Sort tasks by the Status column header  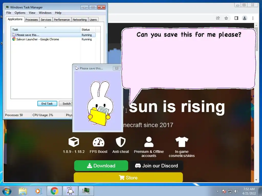tap(88, 30)
